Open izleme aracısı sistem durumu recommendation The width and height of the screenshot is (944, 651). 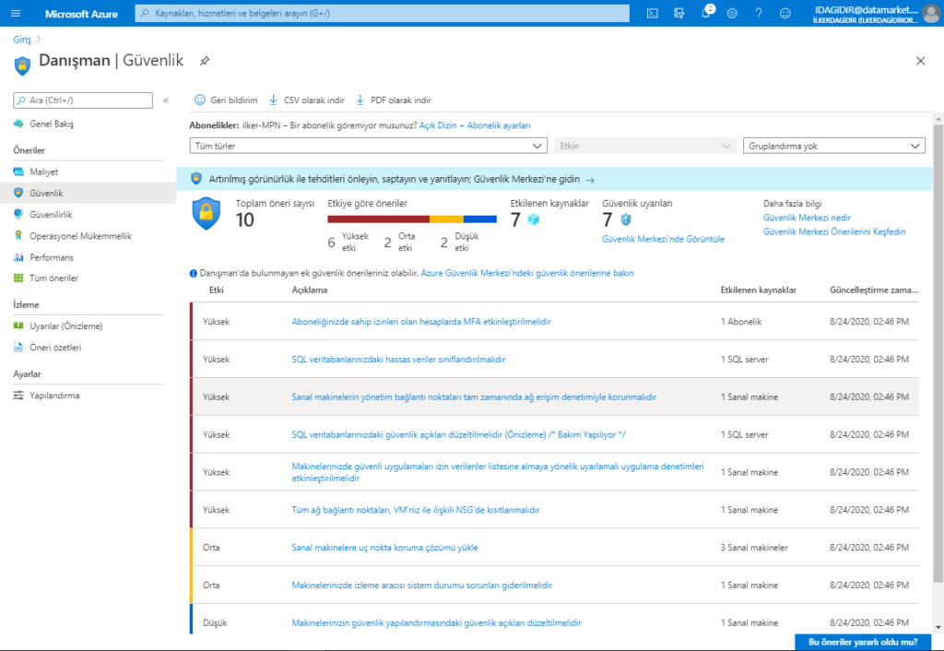point(422,586)
